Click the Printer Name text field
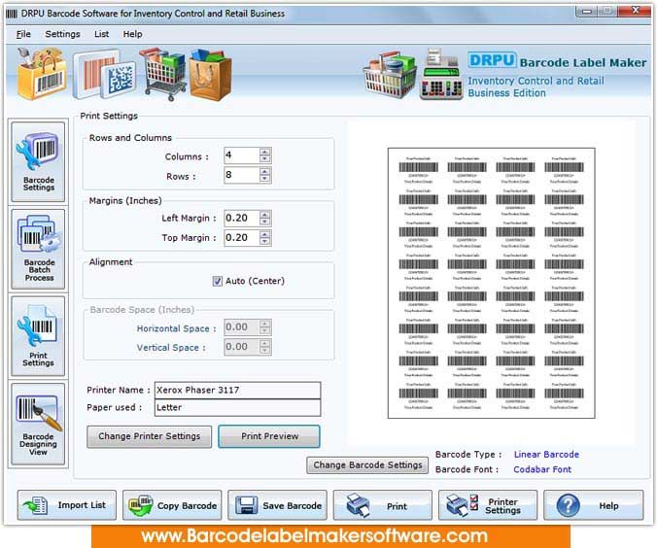The image size is (657, 548). tap(237, 390)
